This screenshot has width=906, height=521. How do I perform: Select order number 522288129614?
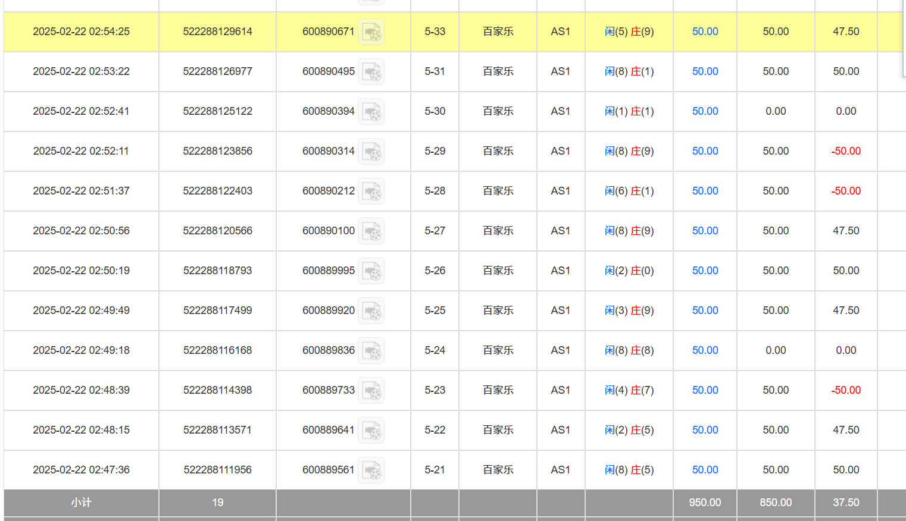pyautogui.click(x=217, y=32)
